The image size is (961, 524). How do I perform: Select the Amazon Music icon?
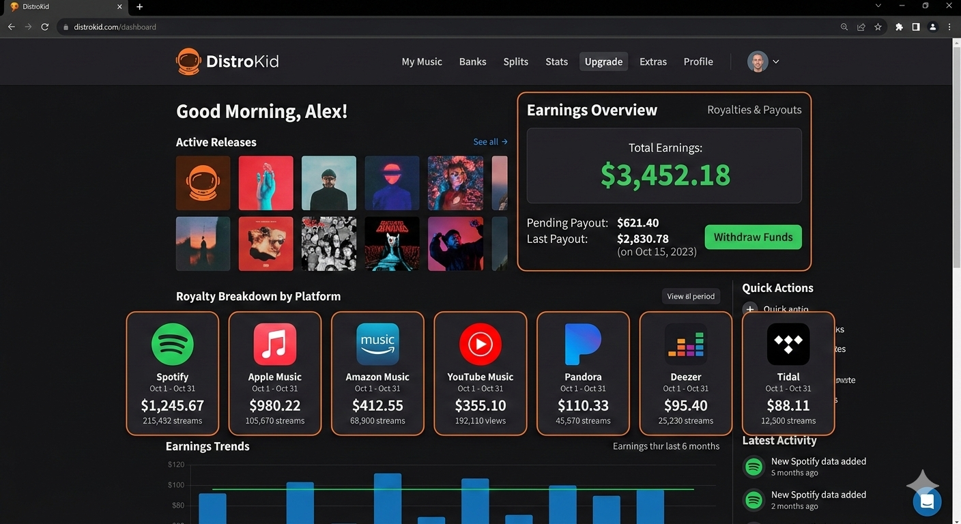click(377, 345)
